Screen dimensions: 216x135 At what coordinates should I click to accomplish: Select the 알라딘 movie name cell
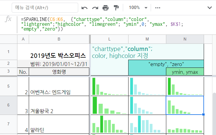coord(59,130)
